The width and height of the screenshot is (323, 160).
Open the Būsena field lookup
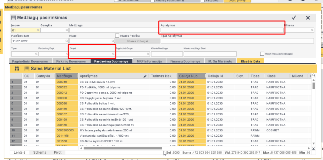click(x=312, y=30)
